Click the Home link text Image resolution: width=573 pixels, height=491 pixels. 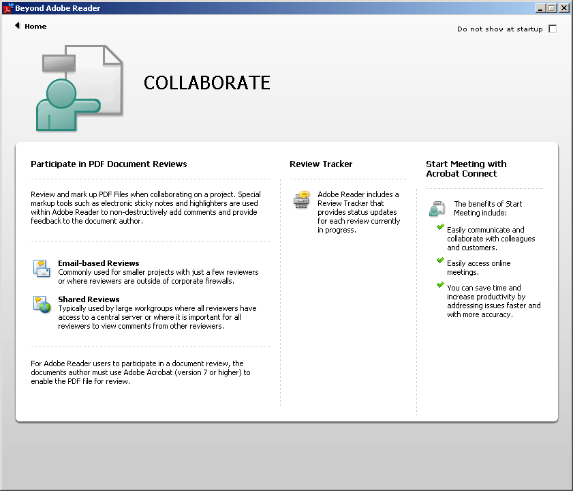pos(35,27)
